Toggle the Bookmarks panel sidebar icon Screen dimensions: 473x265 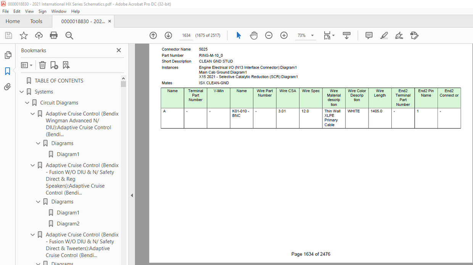(x=8, y=71)
